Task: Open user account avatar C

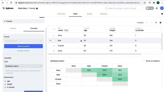Action: (x=162, y=8)
